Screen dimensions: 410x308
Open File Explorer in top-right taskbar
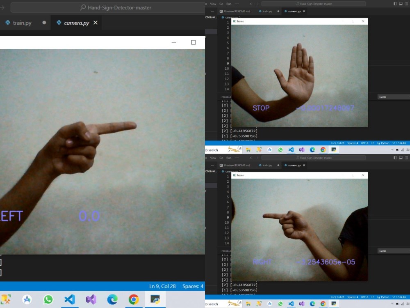pyautogui.click(x=248, y=150)
